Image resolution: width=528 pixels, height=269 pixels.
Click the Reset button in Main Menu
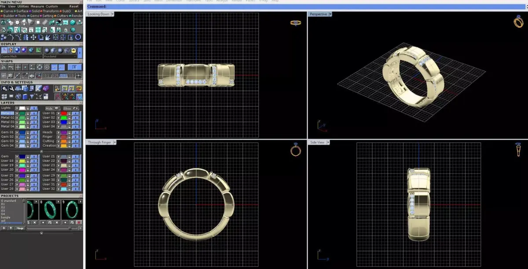point(74,7)
